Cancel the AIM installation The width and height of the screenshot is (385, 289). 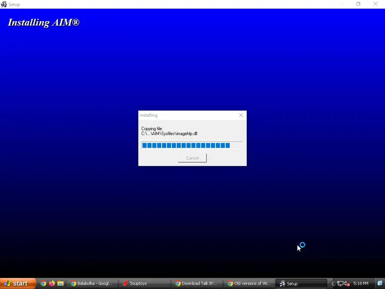click(192, 158)
